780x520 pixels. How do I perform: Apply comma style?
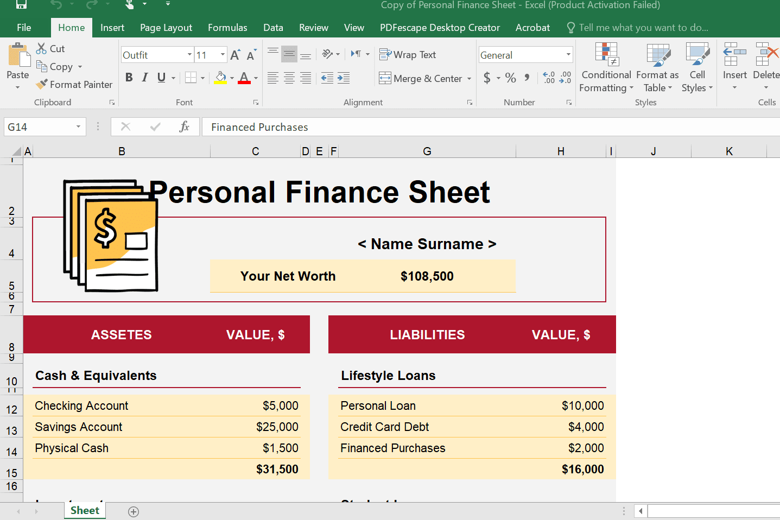tap(527, 78)
